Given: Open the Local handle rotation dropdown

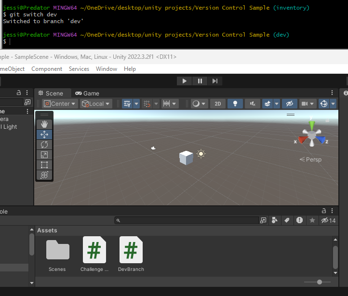Looking at the screenshot, I should tap(96, 104).
